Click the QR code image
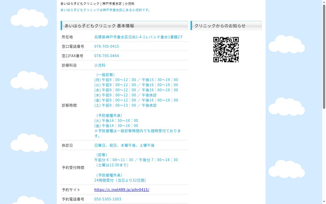This screenshot has height=204, width=326. pos(226,49)
